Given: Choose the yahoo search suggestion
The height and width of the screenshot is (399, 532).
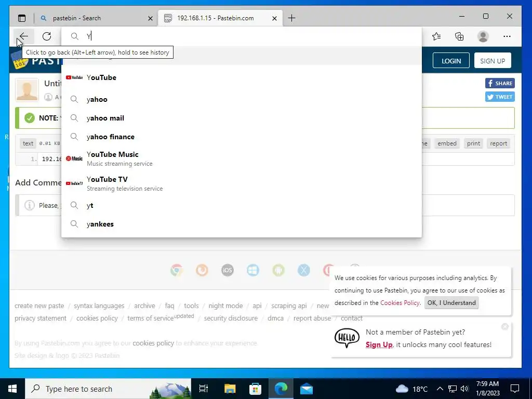Looking at the screenshot, I should pos(242,99).
